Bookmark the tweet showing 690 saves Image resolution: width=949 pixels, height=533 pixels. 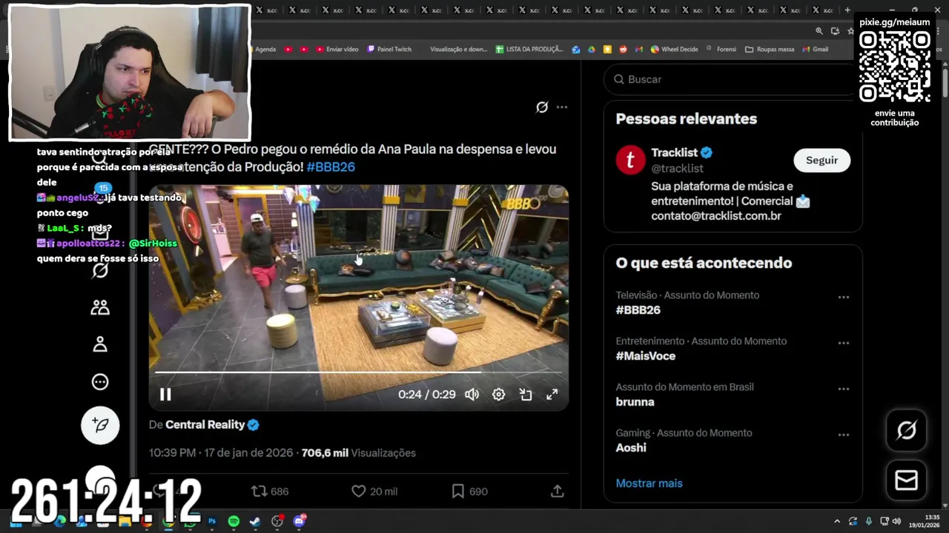point(469,492)
